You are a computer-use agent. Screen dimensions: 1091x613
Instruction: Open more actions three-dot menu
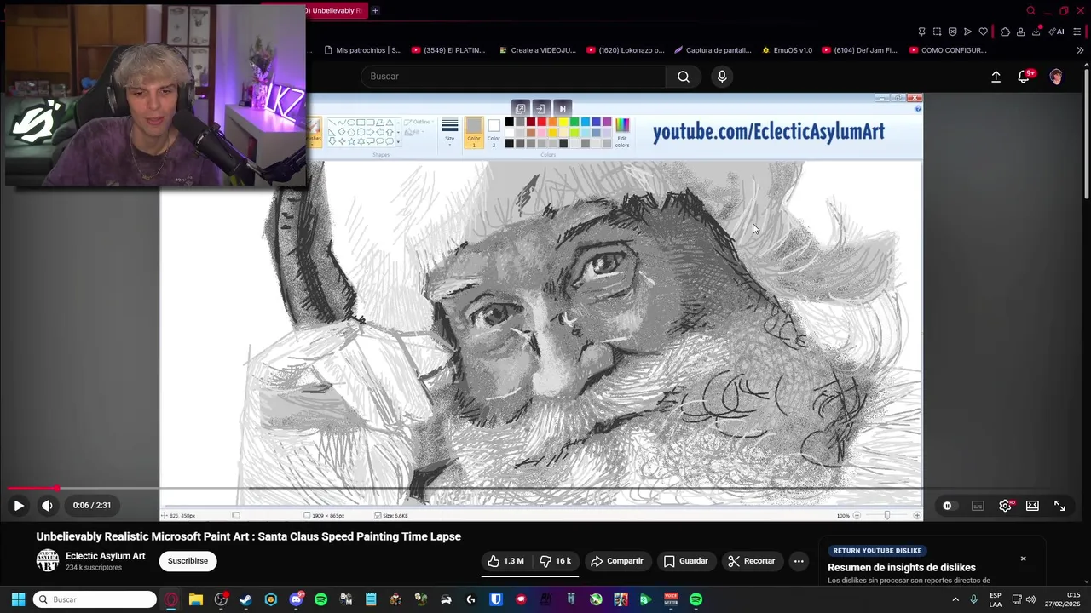[799, 561]
